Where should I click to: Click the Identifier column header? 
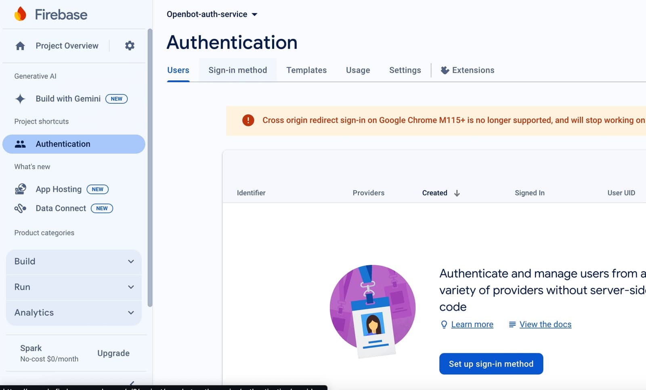point(251,193)
